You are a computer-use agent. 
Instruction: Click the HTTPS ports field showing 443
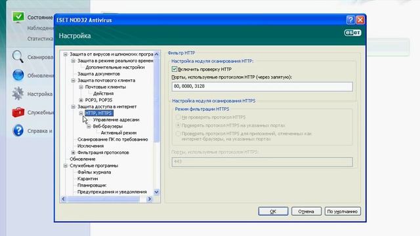pos(262,162)
